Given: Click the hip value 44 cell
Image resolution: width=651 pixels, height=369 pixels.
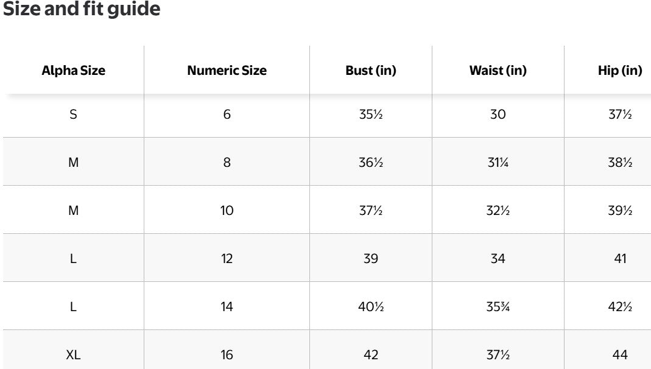Looking at the screenshot, I should tap(620, 355).
